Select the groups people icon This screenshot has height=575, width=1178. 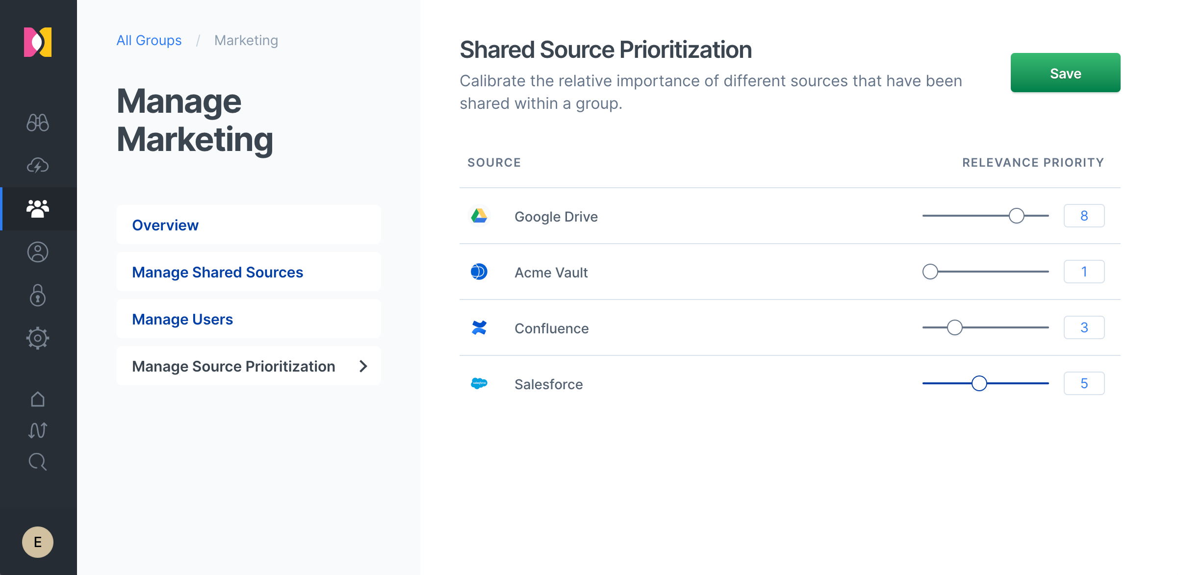38,209
